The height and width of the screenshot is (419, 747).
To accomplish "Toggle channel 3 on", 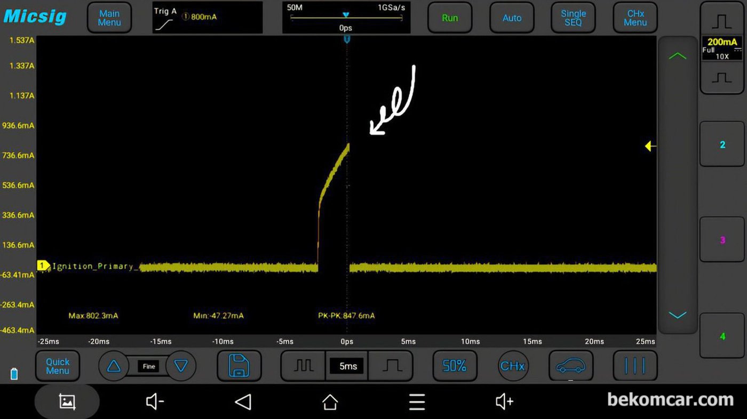I will pos(722,240).
